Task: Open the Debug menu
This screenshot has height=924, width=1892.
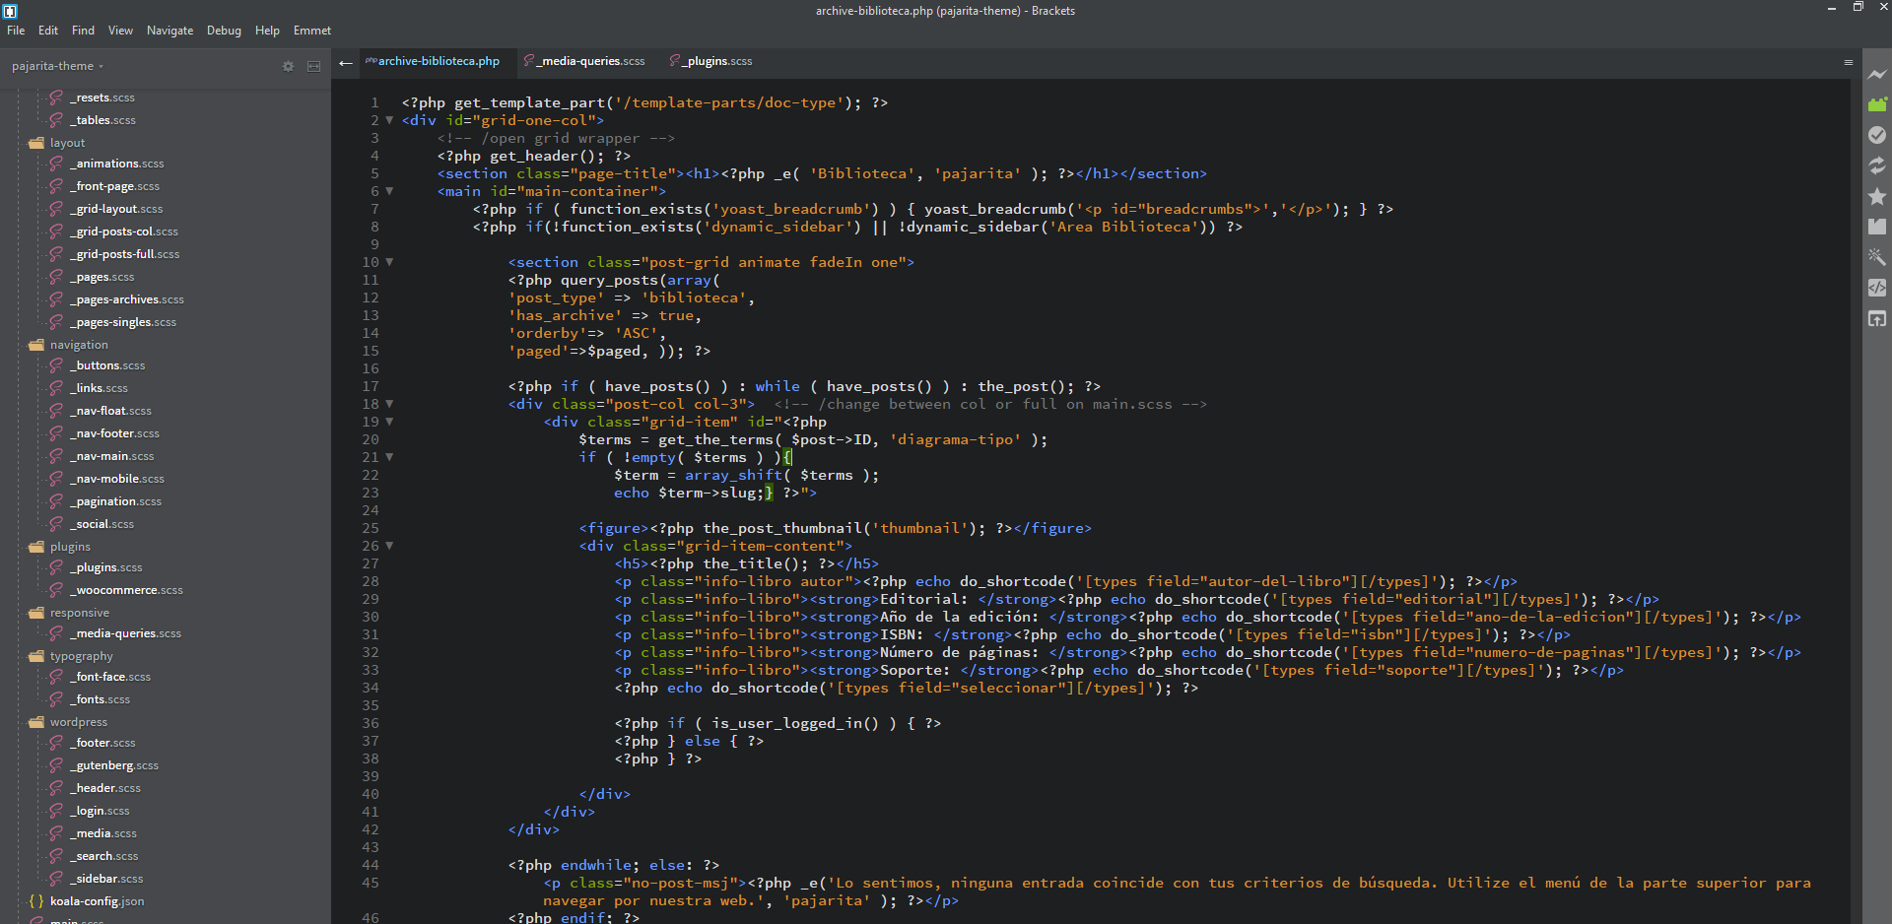Action: tap(224, 31)
